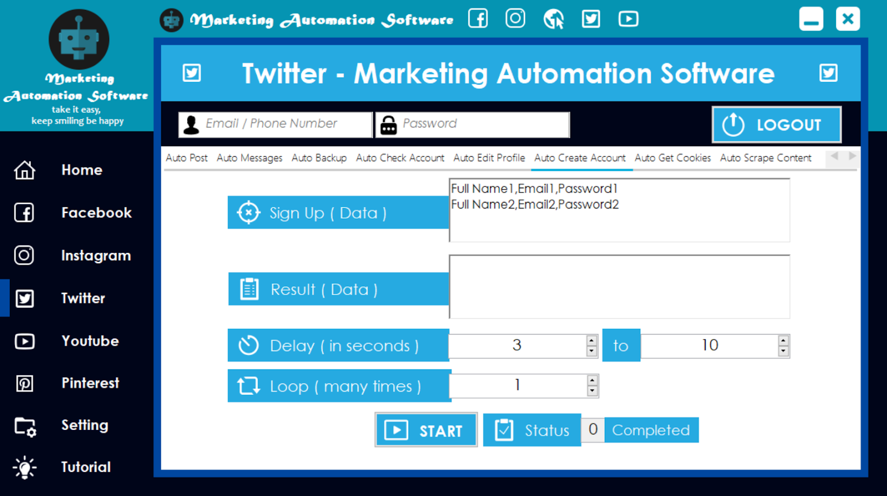Click the empty result data text area

pos(619,287)
